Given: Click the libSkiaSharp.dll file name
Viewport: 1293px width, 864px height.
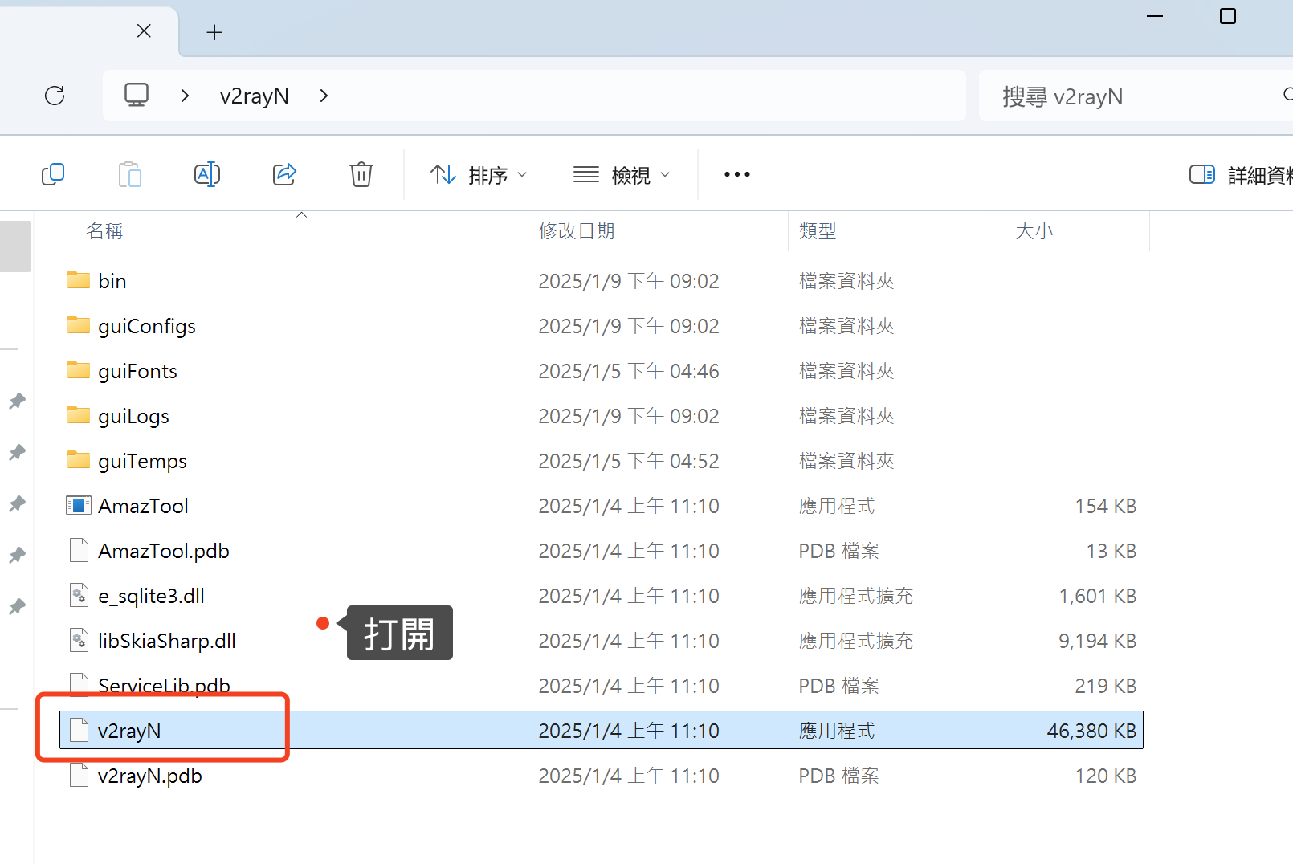Looking at the screenshot, I should [x=167, y=641].
